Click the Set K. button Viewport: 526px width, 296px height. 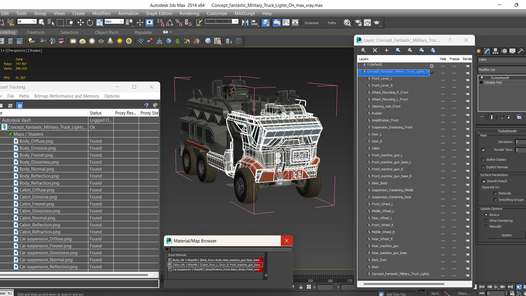click(x=435, y=294)
